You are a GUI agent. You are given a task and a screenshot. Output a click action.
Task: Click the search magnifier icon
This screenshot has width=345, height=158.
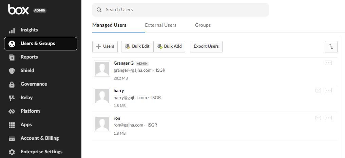tap(99, 10)
